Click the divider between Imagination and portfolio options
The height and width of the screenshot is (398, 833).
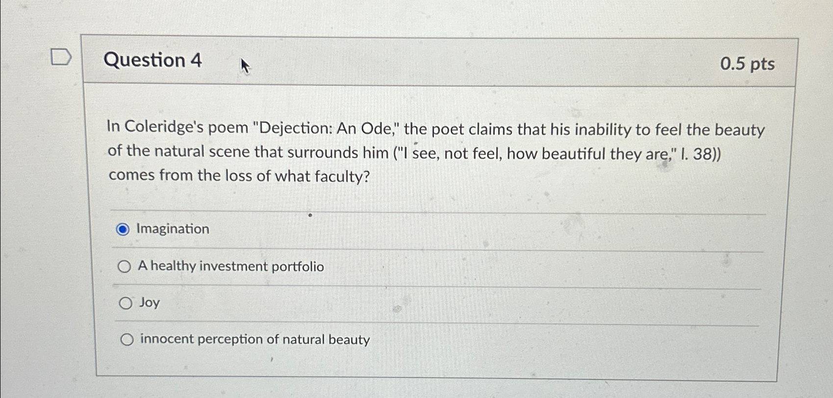click(431, 249)
